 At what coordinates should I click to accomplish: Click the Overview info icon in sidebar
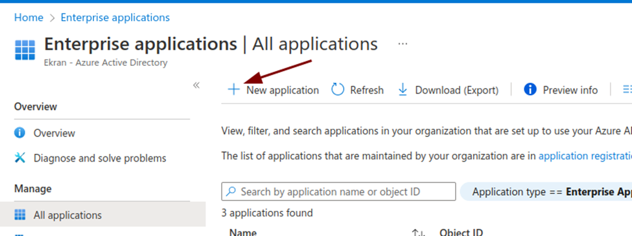pos(19,133)
